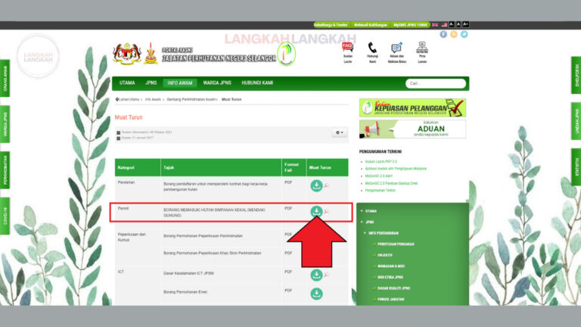The height and width of the screenshot is (327, 581).
Task: Open the PERKHIDMATAN side tab
Action: [x=5, y=170]
